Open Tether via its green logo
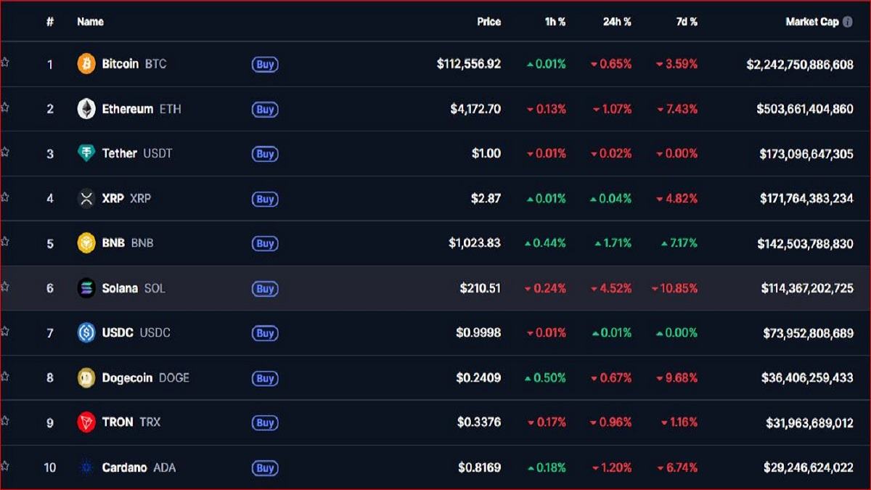 click(86, 153)
